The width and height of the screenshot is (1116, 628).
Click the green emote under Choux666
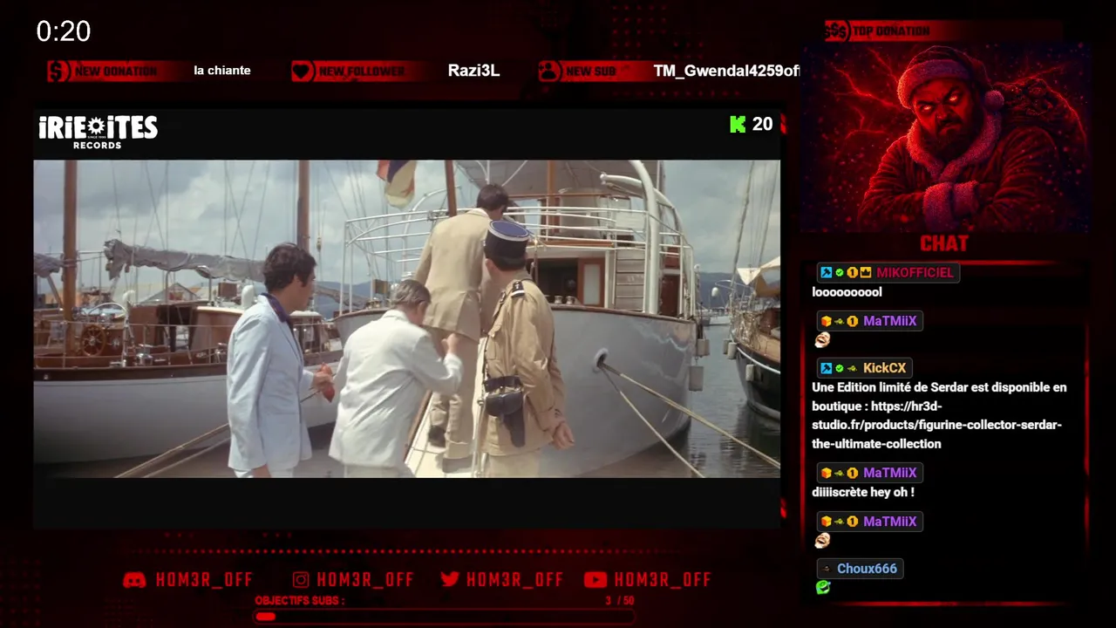(x=822, y=588)
